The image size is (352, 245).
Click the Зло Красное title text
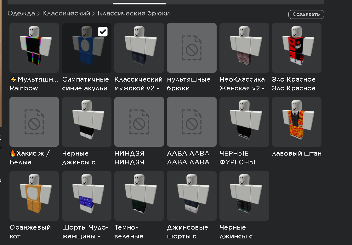coord(294,84)
